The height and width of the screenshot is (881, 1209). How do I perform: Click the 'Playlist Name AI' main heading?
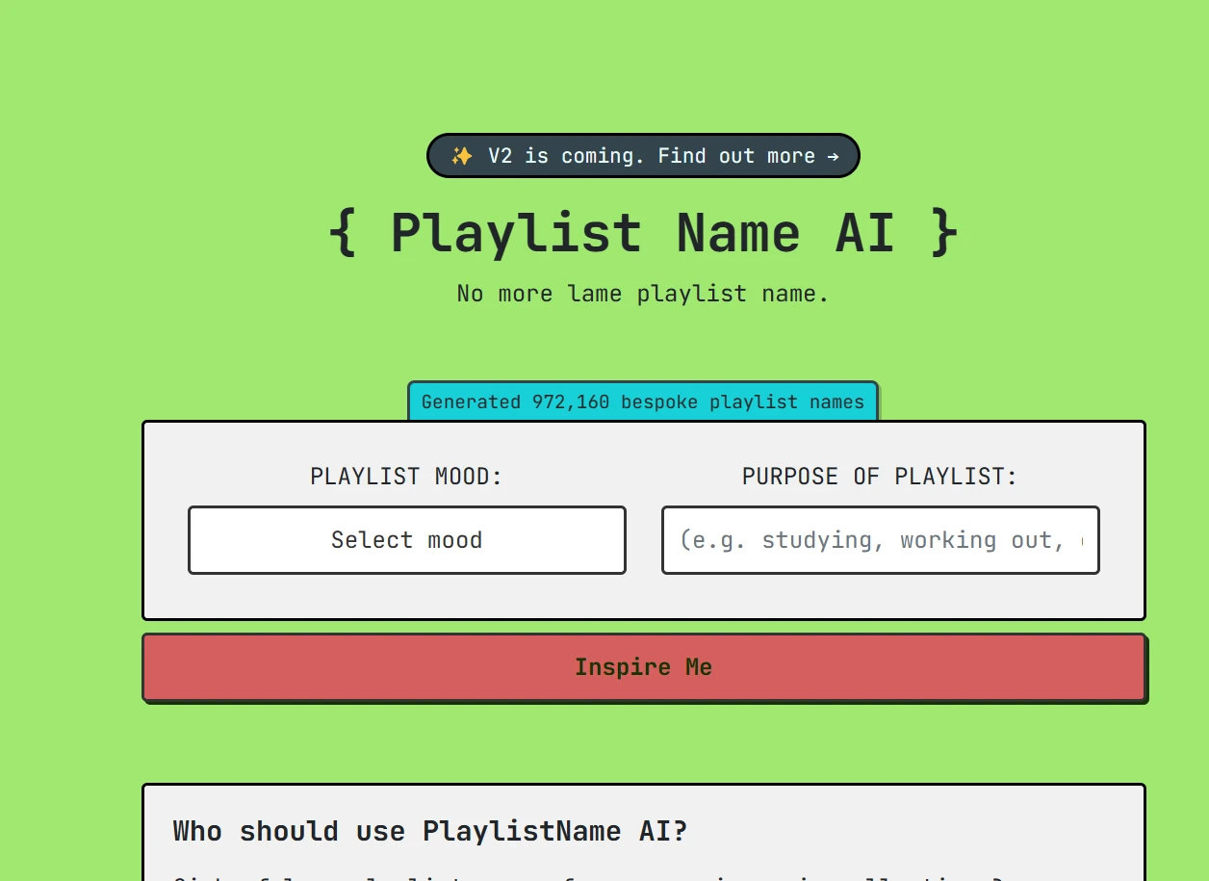pyautogui.click(x=643, y=233)
